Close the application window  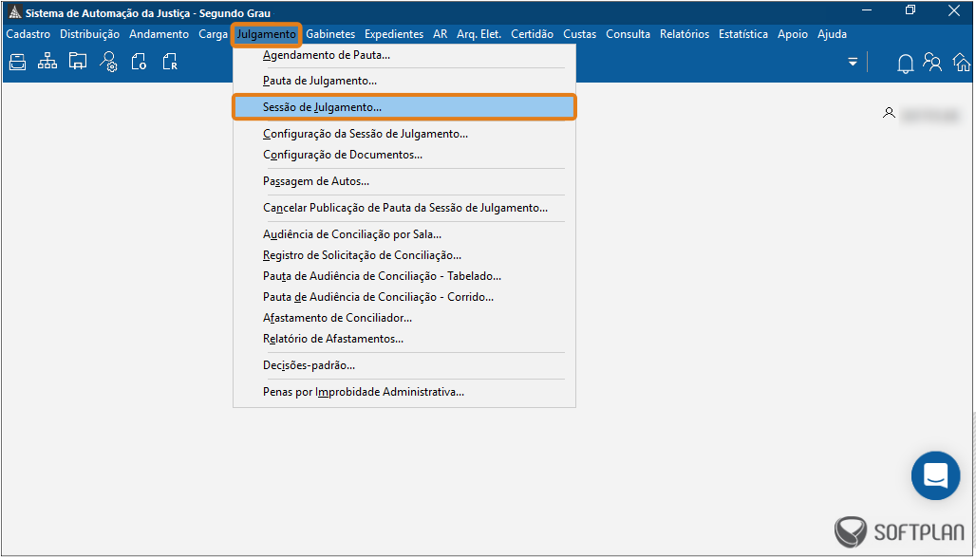(953, 9)
